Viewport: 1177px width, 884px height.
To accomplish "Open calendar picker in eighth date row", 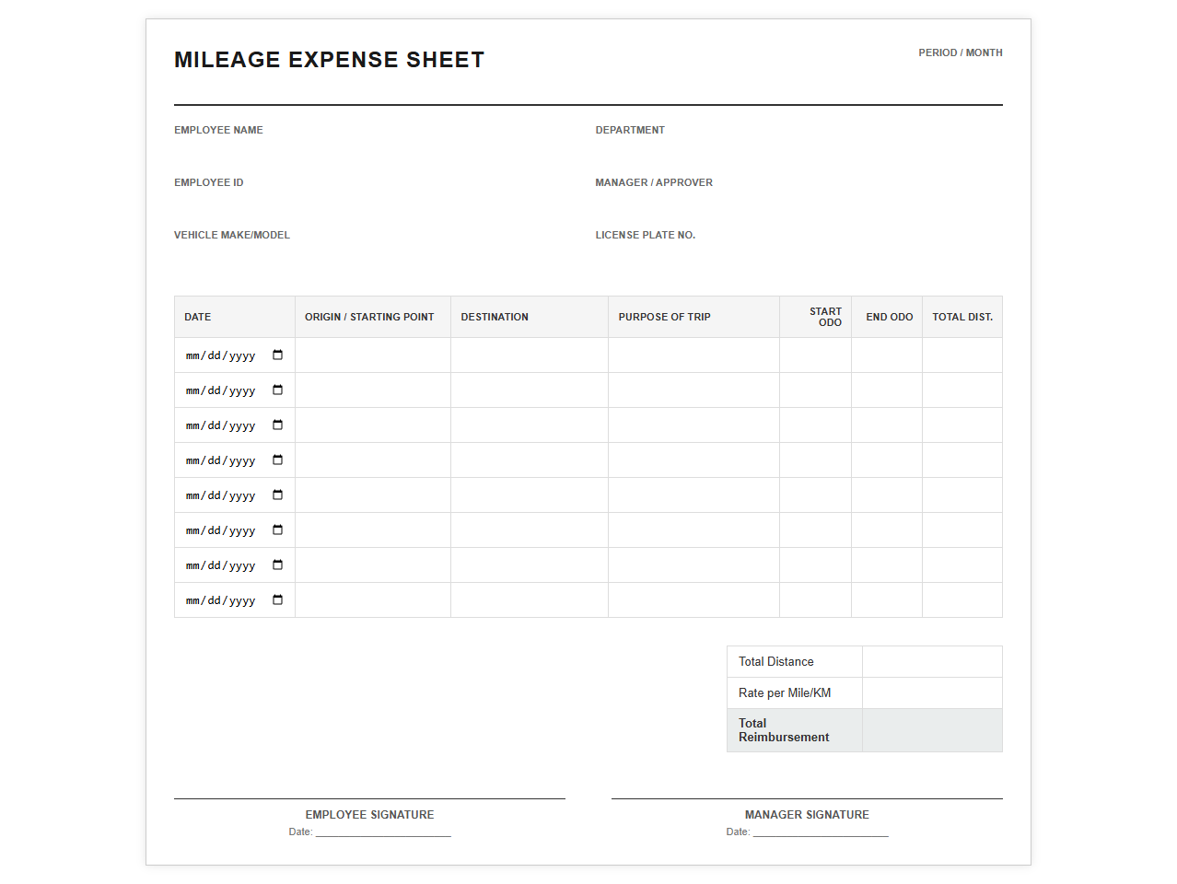I will point(277,600).
